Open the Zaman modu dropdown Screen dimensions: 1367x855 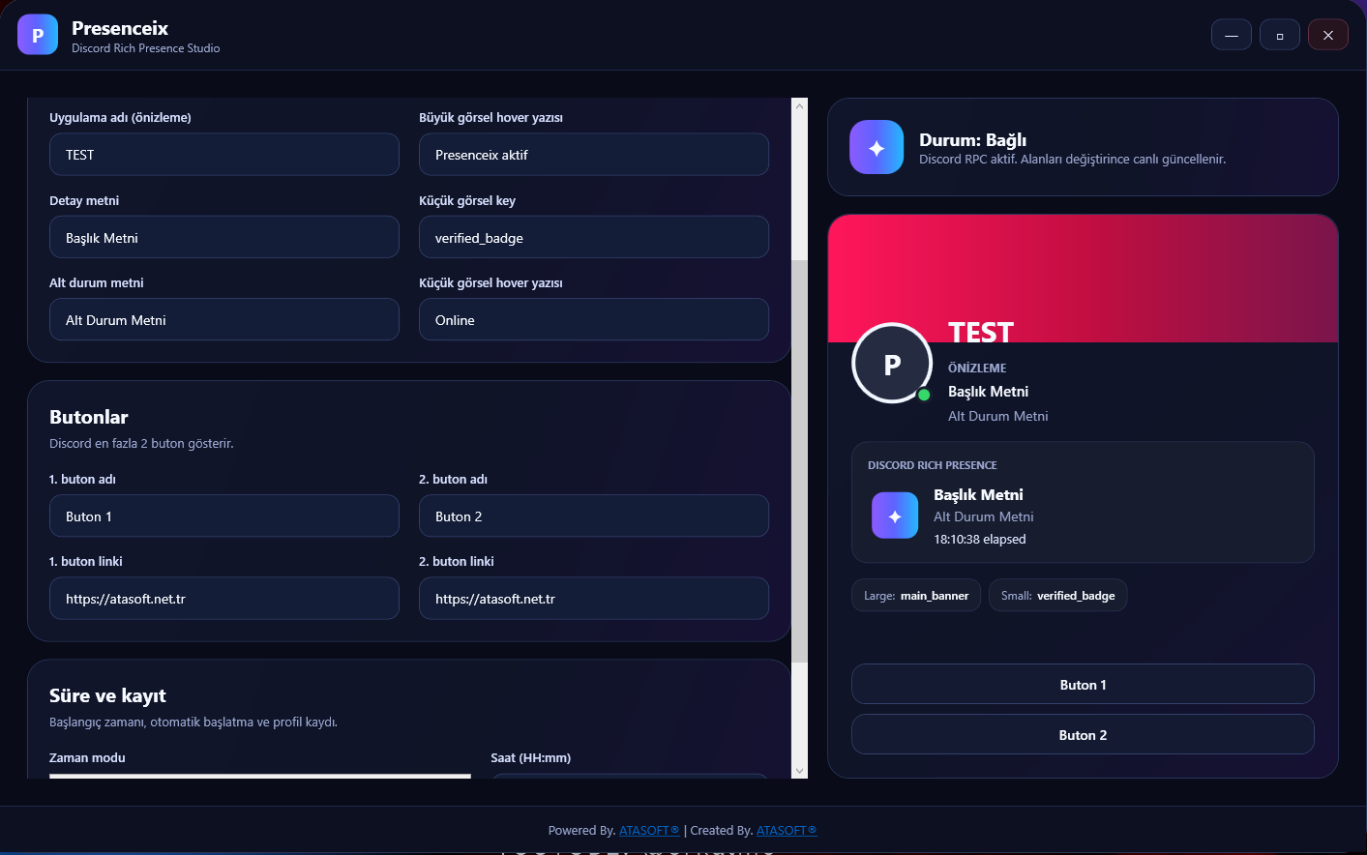pyautogui.click(x=259, y=775)
